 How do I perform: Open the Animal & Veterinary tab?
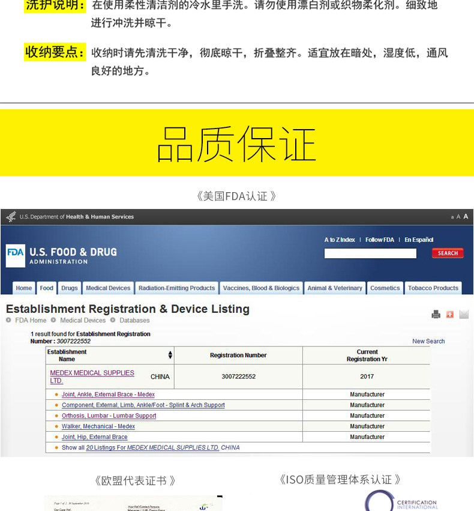point(335,288)
